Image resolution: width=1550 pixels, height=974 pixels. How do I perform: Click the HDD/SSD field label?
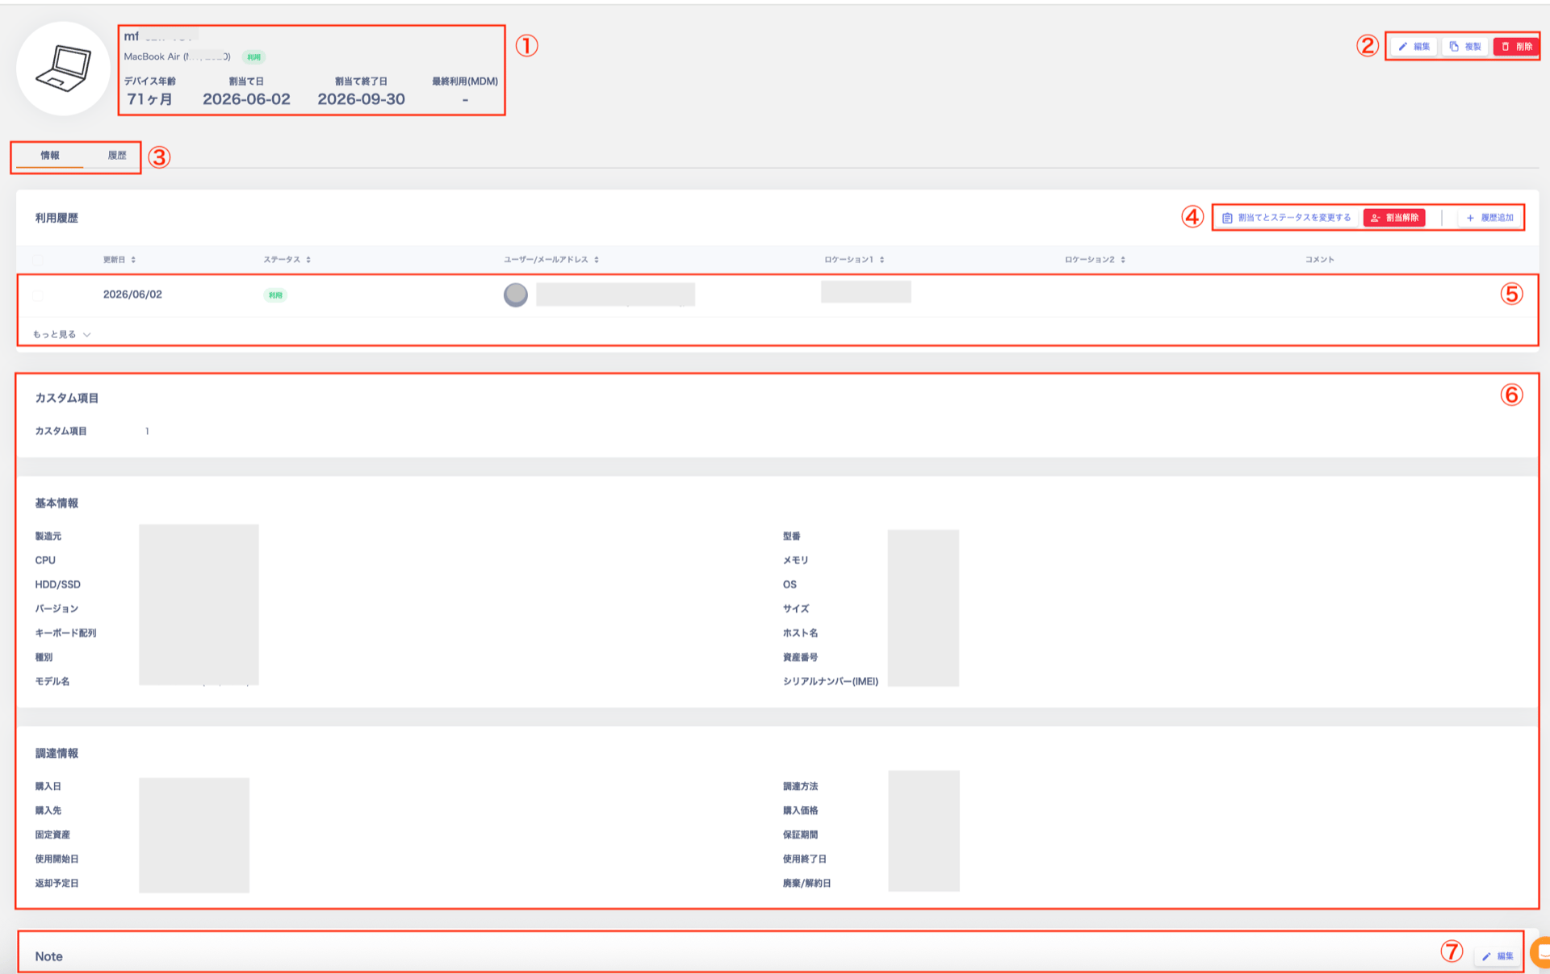click(57, 584)
